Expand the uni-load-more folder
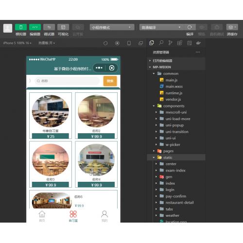The width and height of the screenshot is (243, 243). coord(176,119)
